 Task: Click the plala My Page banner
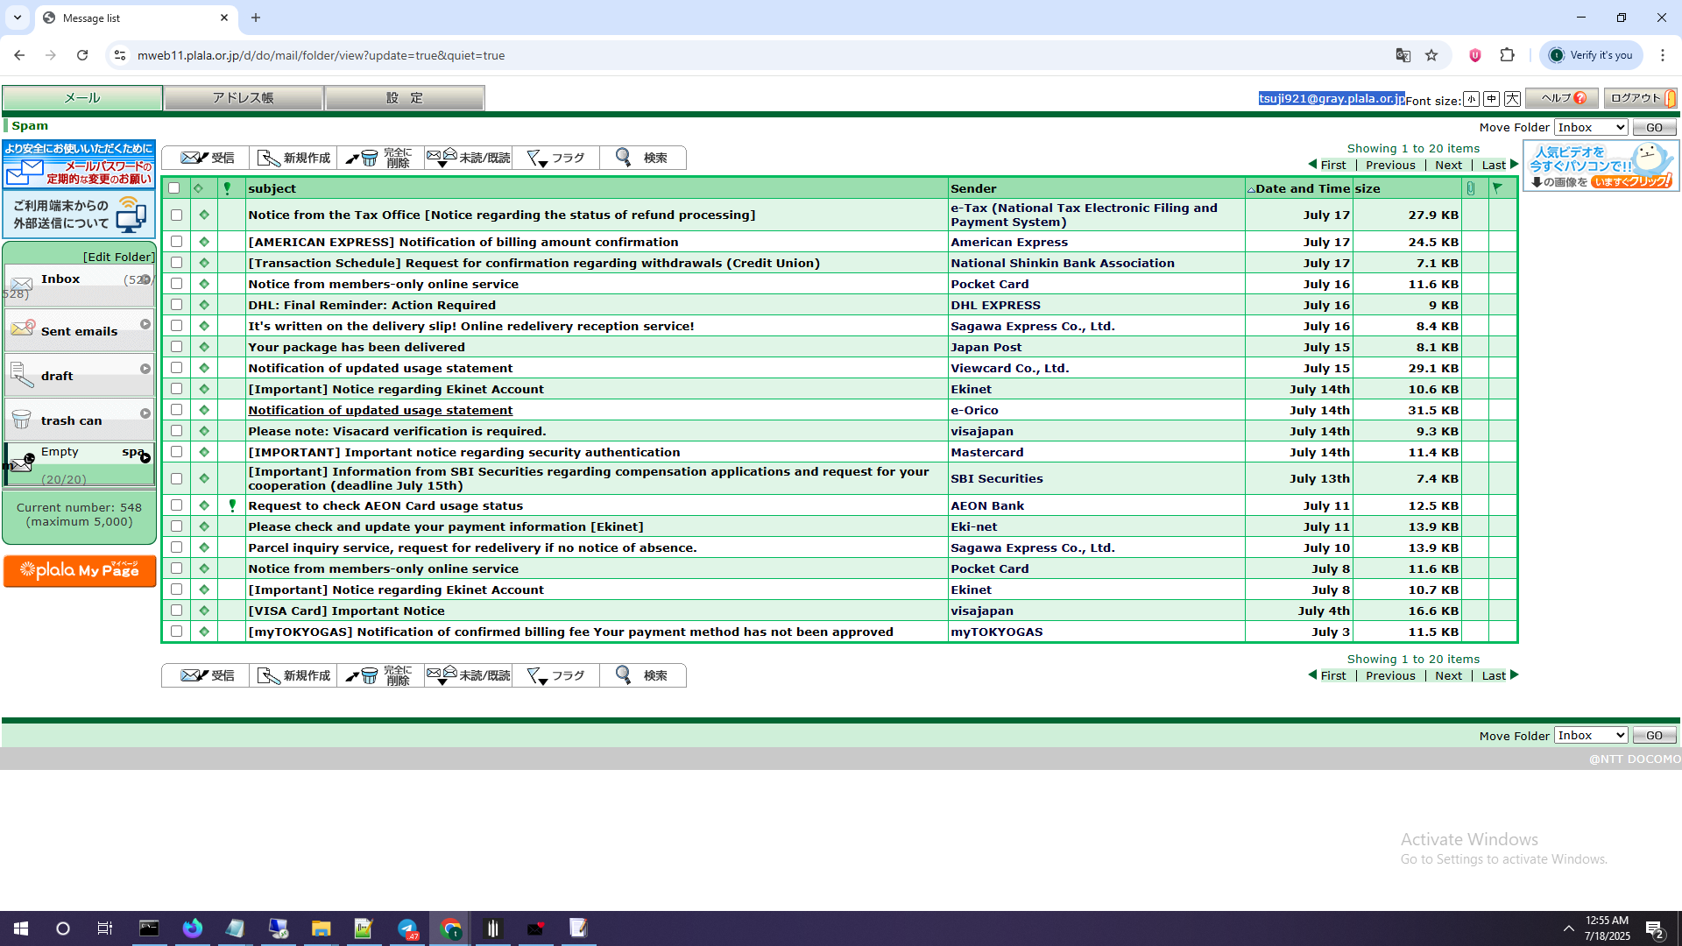80,570
